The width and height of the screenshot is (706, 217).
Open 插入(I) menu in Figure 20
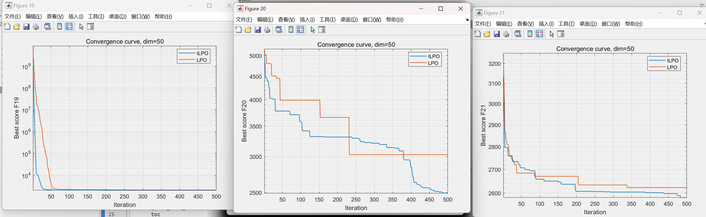[307, 20]
